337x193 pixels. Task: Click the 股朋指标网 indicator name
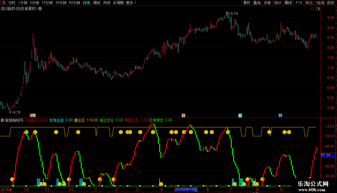(14, 120)
